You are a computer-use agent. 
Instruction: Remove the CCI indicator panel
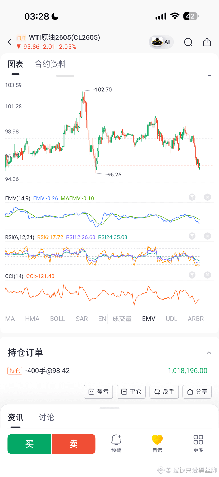pyautogui.click(x=208, y=275)
